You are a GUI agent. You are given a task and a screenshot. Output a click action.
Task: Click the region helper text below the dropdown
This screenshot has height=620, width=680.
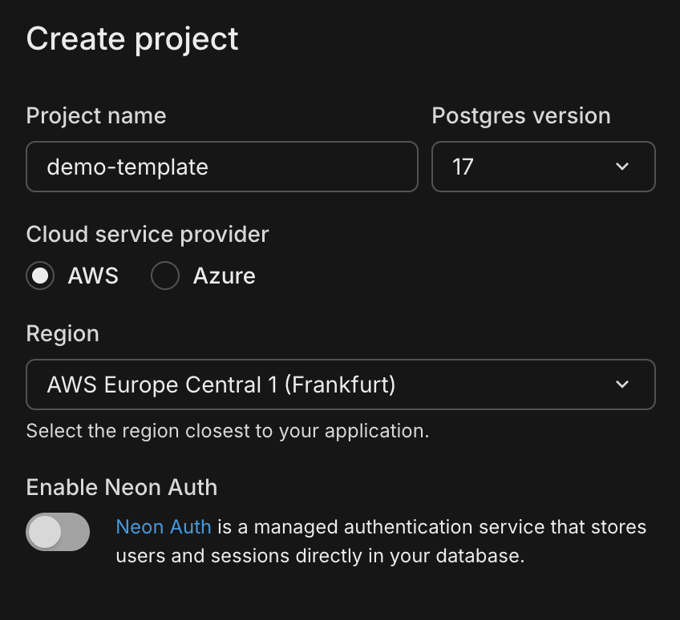click(x=228, y=431)
